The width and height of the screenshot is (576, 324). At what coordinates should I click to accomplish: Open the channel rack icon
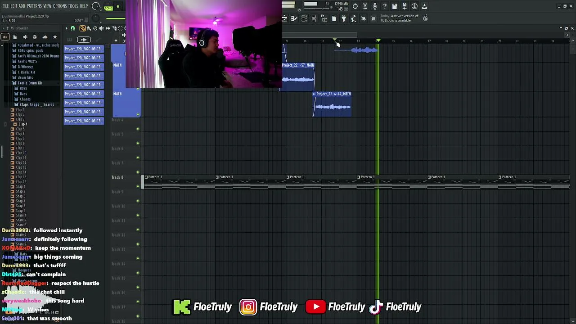[304, 18]
